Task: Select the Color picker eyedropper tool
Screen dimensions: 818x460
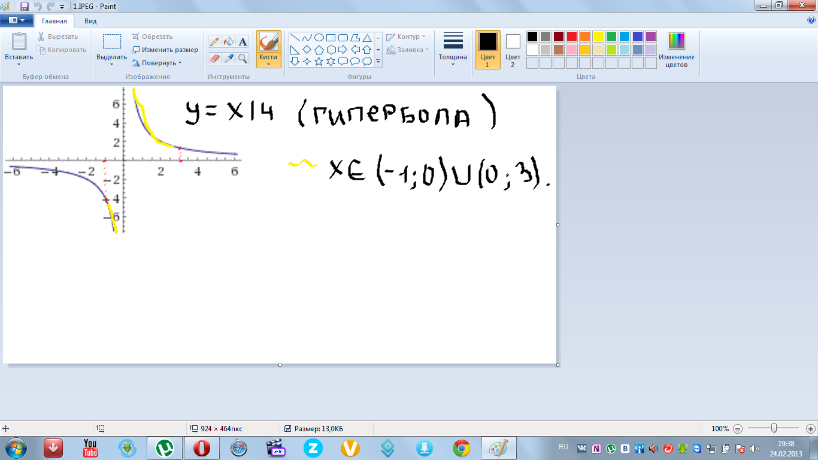Action: 228,58
